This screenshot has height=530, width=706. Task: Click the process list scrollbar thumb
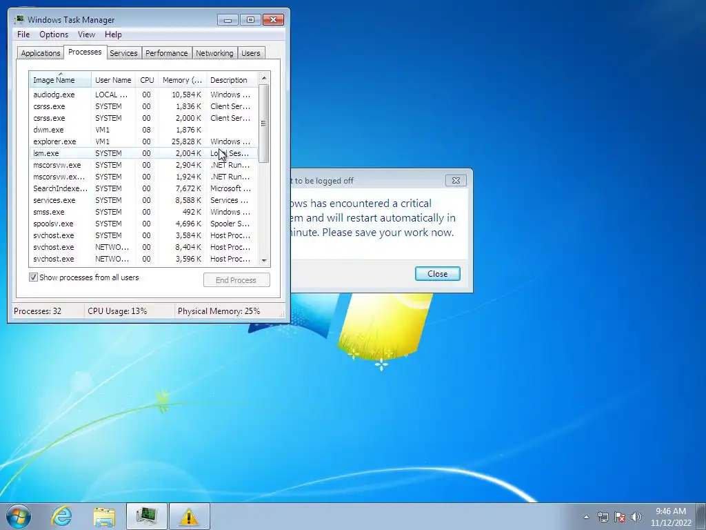click(x=264, y=124)
